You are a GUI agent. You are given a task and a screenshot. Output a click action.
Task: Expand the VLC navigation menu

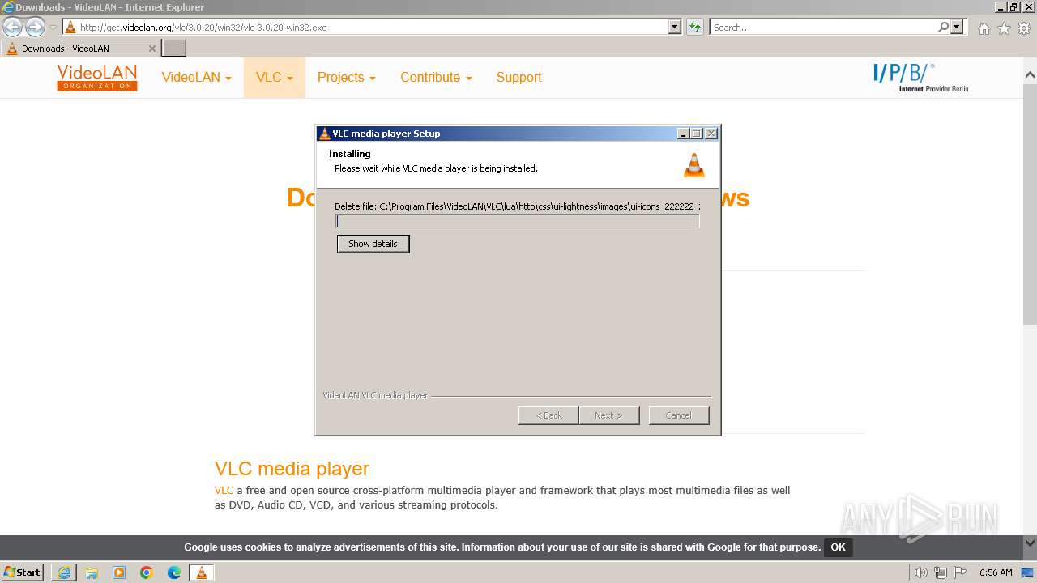coord(275,78)
